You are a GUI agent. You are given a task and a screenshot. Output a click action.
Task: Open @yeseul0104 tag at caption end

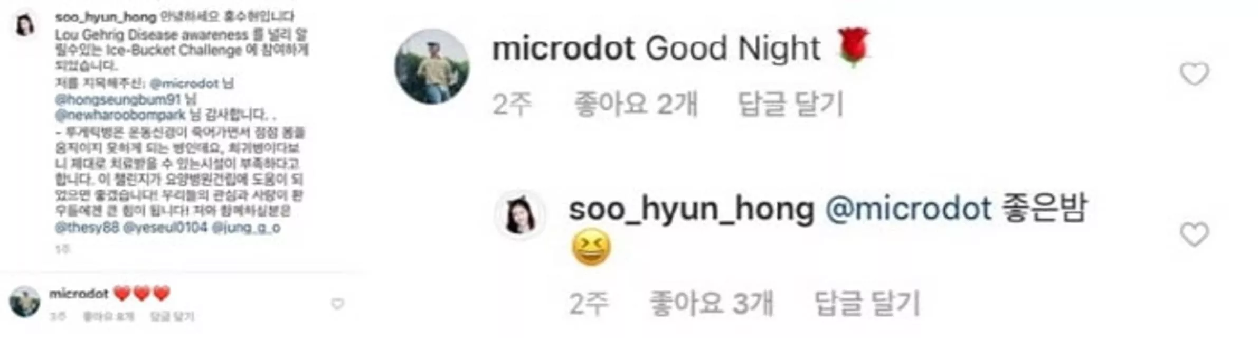click(x=165, y=228)
